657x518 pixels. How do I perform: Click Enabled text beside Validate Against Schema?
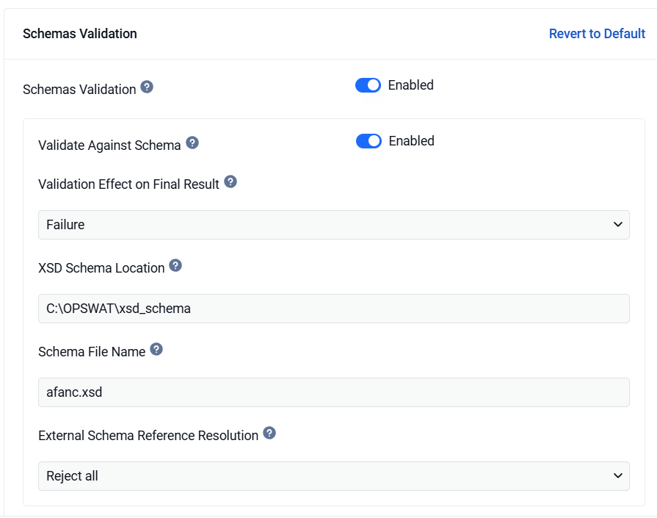click(412, 141)
